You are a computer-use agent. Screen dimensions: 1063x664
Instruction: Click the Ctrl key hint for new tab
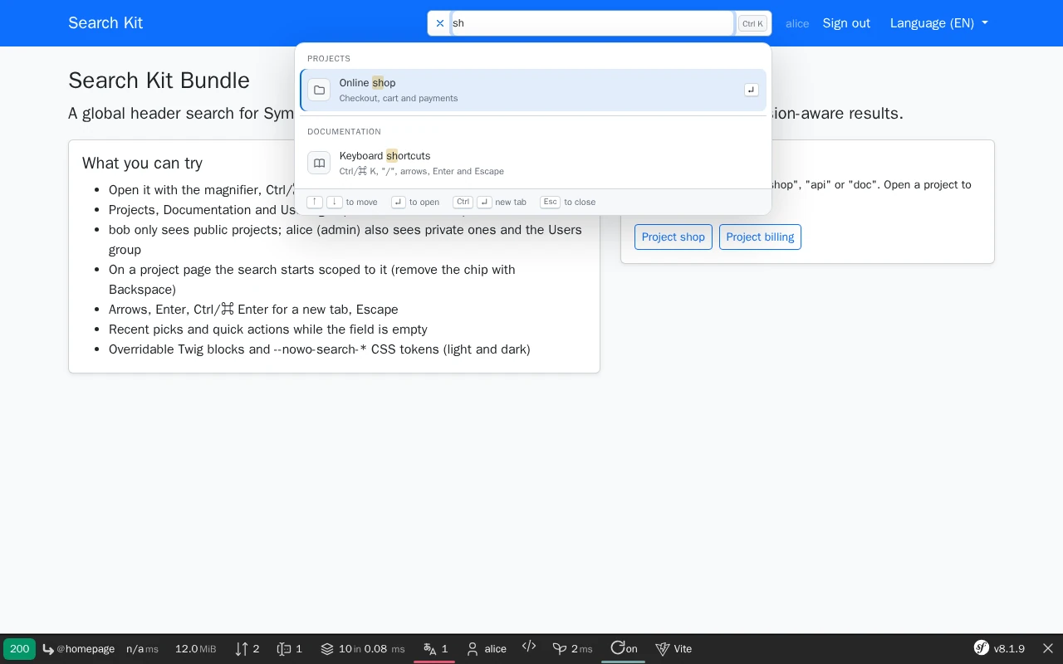(463, 202)
